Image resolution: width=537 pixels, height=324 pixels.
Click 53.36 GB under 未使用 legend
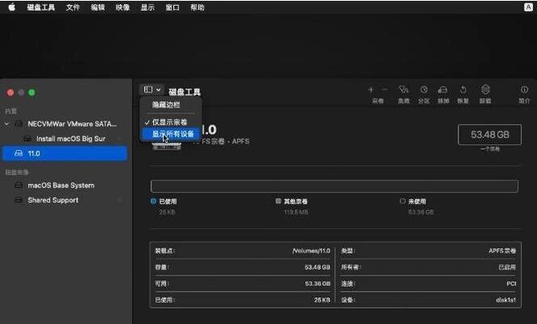(421, 212)
